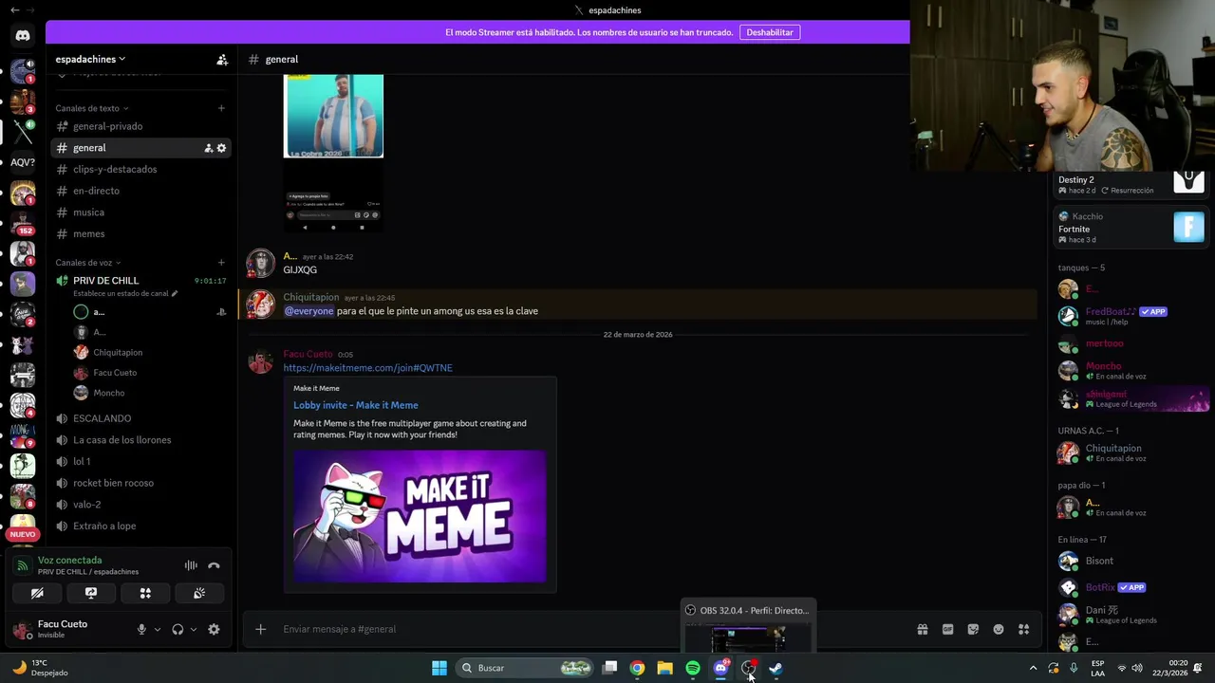Open the GIF picker
This screenshot has width=1215, height=683.
[947, 629]
